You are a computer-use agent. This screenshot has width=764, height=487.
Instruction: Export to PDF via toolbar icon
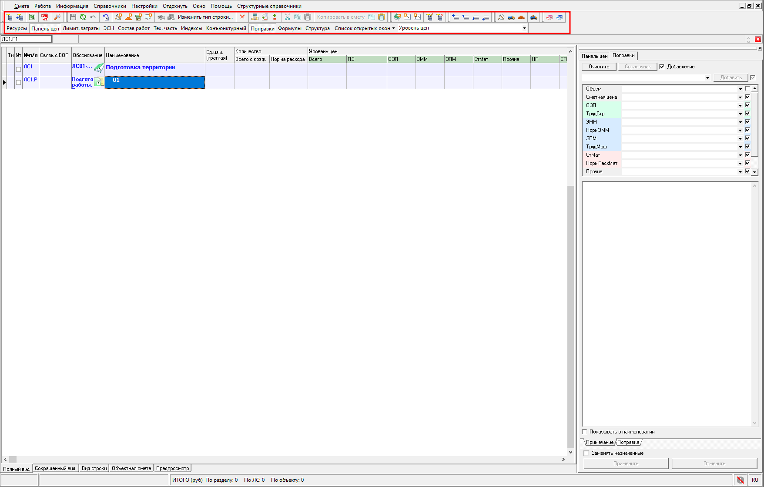[44, 17]
